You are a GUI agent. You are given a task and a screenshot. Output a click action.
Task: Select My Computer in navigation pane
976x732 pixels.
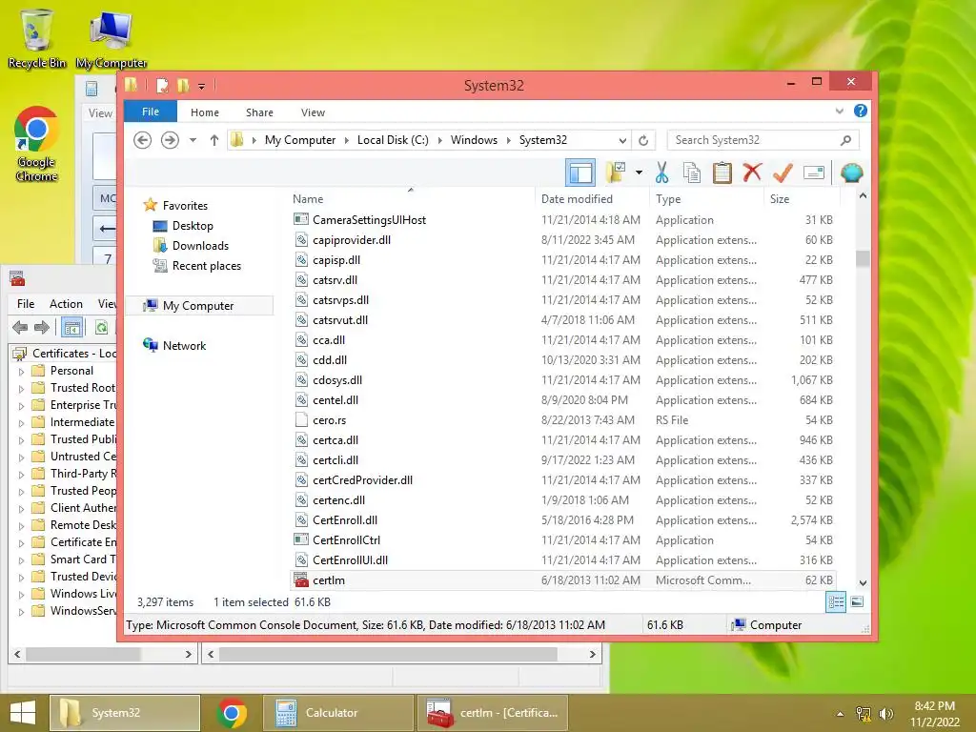[x=198, y=306]
